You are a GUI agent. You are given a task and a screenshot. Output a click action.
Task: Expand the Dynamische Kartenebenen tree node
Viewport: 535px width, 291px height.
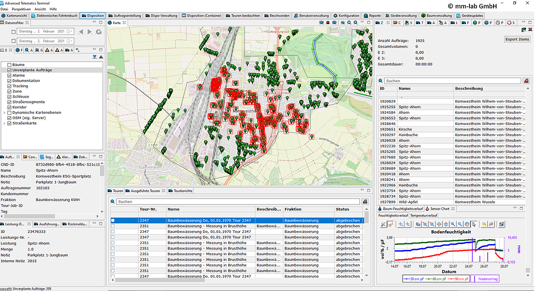tap(4, 113)
